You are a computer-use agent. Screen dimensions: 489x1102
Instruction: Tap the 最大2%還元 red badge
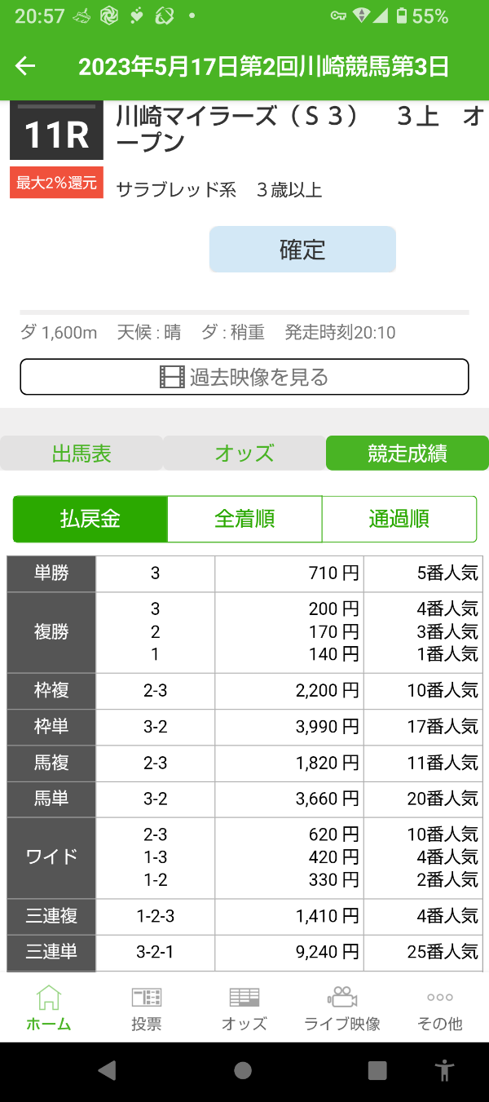[x=56, y=183]
